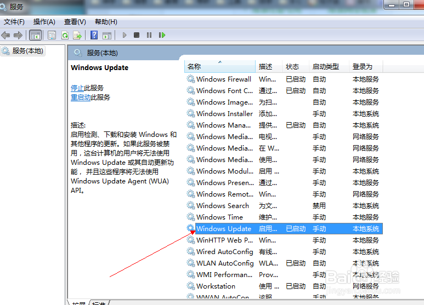Click the gear icon beside Windows Search
424x305 pixels.
tap(191, 206)
